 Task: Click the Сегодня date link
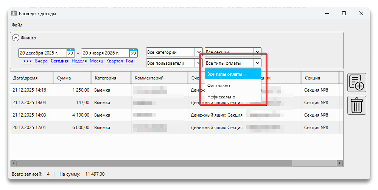59,61
